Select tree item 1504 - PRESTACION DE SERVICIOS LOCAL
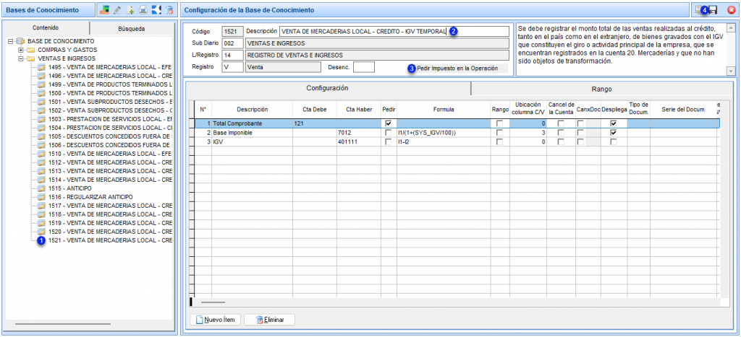741x337 pixels. (110, 128)
